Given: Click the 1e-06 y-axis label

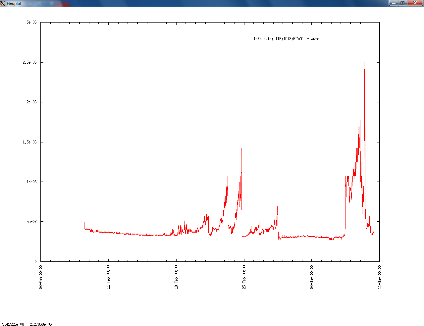Looking at the screenshot, I should [31, 182].
